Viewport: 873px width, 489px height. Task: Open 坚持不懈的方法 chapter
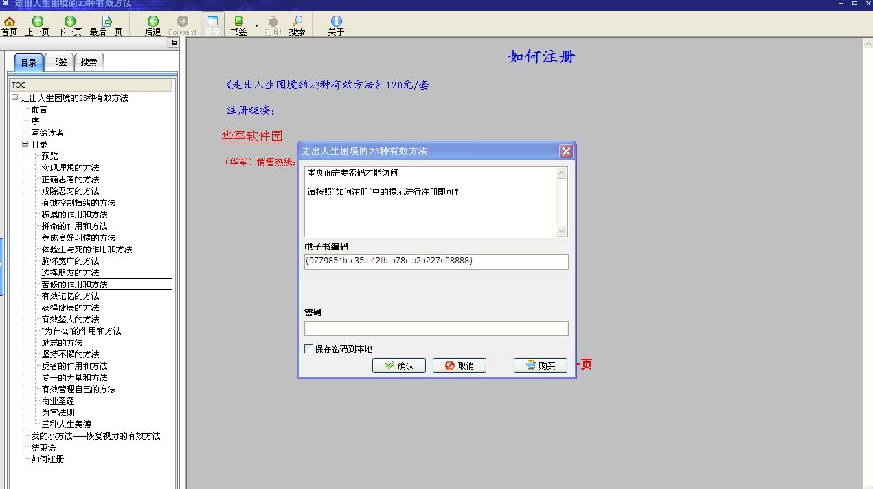(70, 355)
